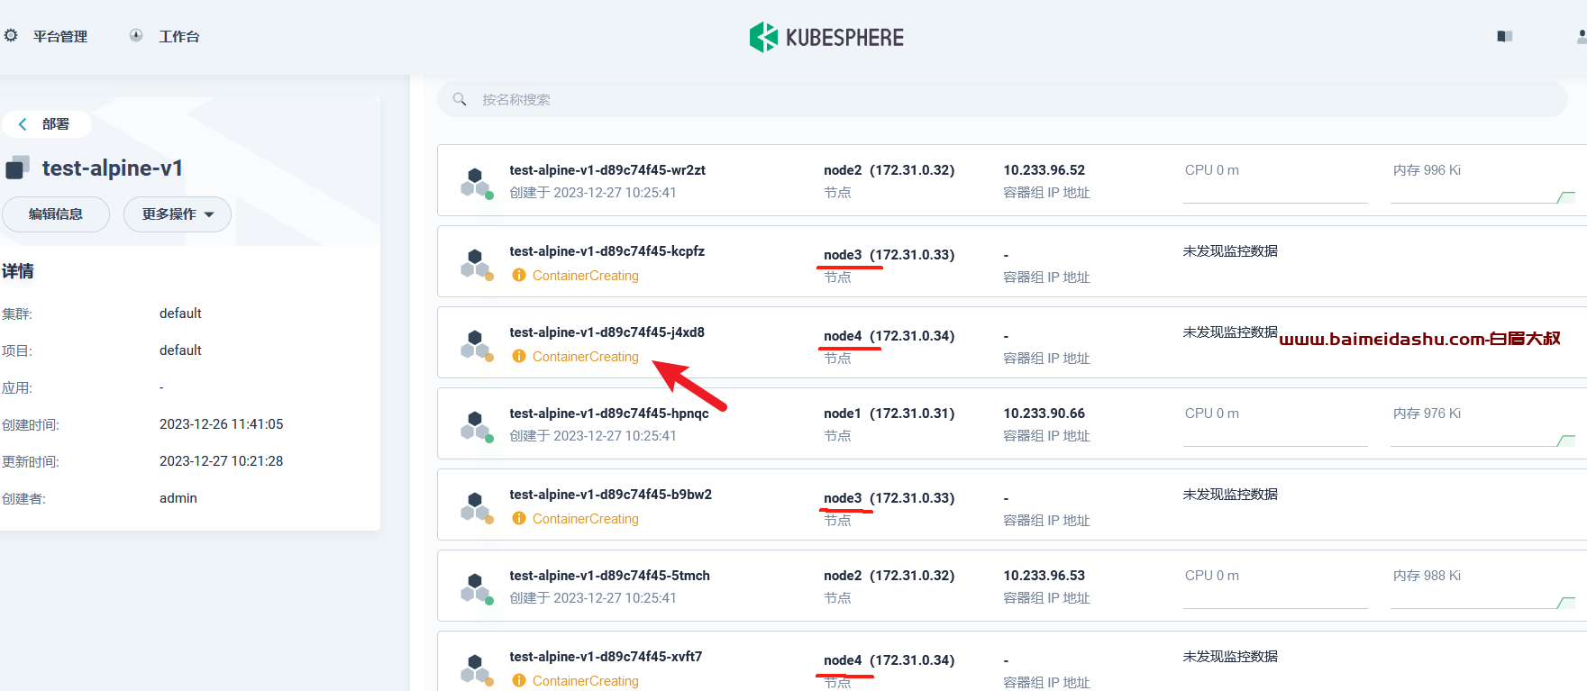Screen dimensions: 1587x691
Task: Click node2 link in 5tmch row
Action: [x=889, y=576]
